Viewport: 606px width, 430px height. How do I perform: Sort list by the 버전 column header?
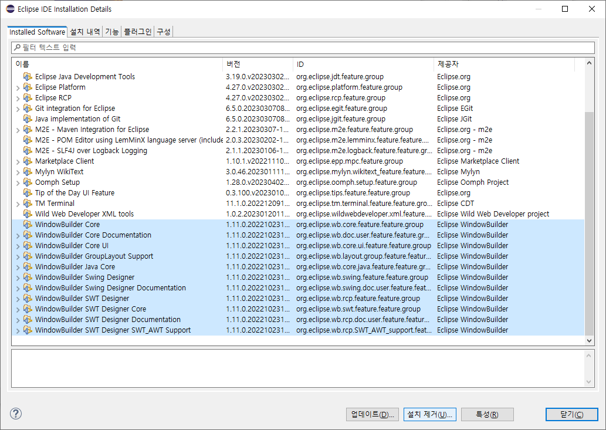(x=258, y=64)
